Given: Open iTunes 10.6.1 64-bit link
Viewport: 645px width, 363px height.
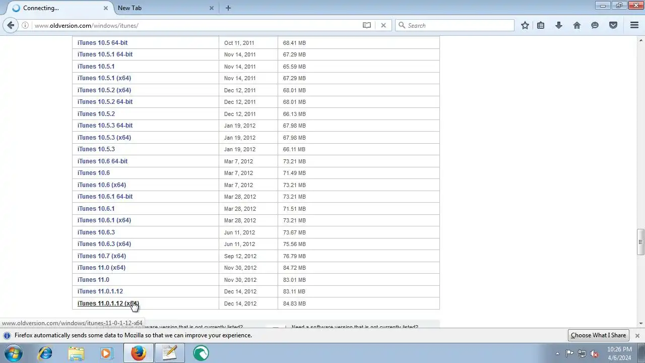Looking at the screenshot, I should point(105,197).
